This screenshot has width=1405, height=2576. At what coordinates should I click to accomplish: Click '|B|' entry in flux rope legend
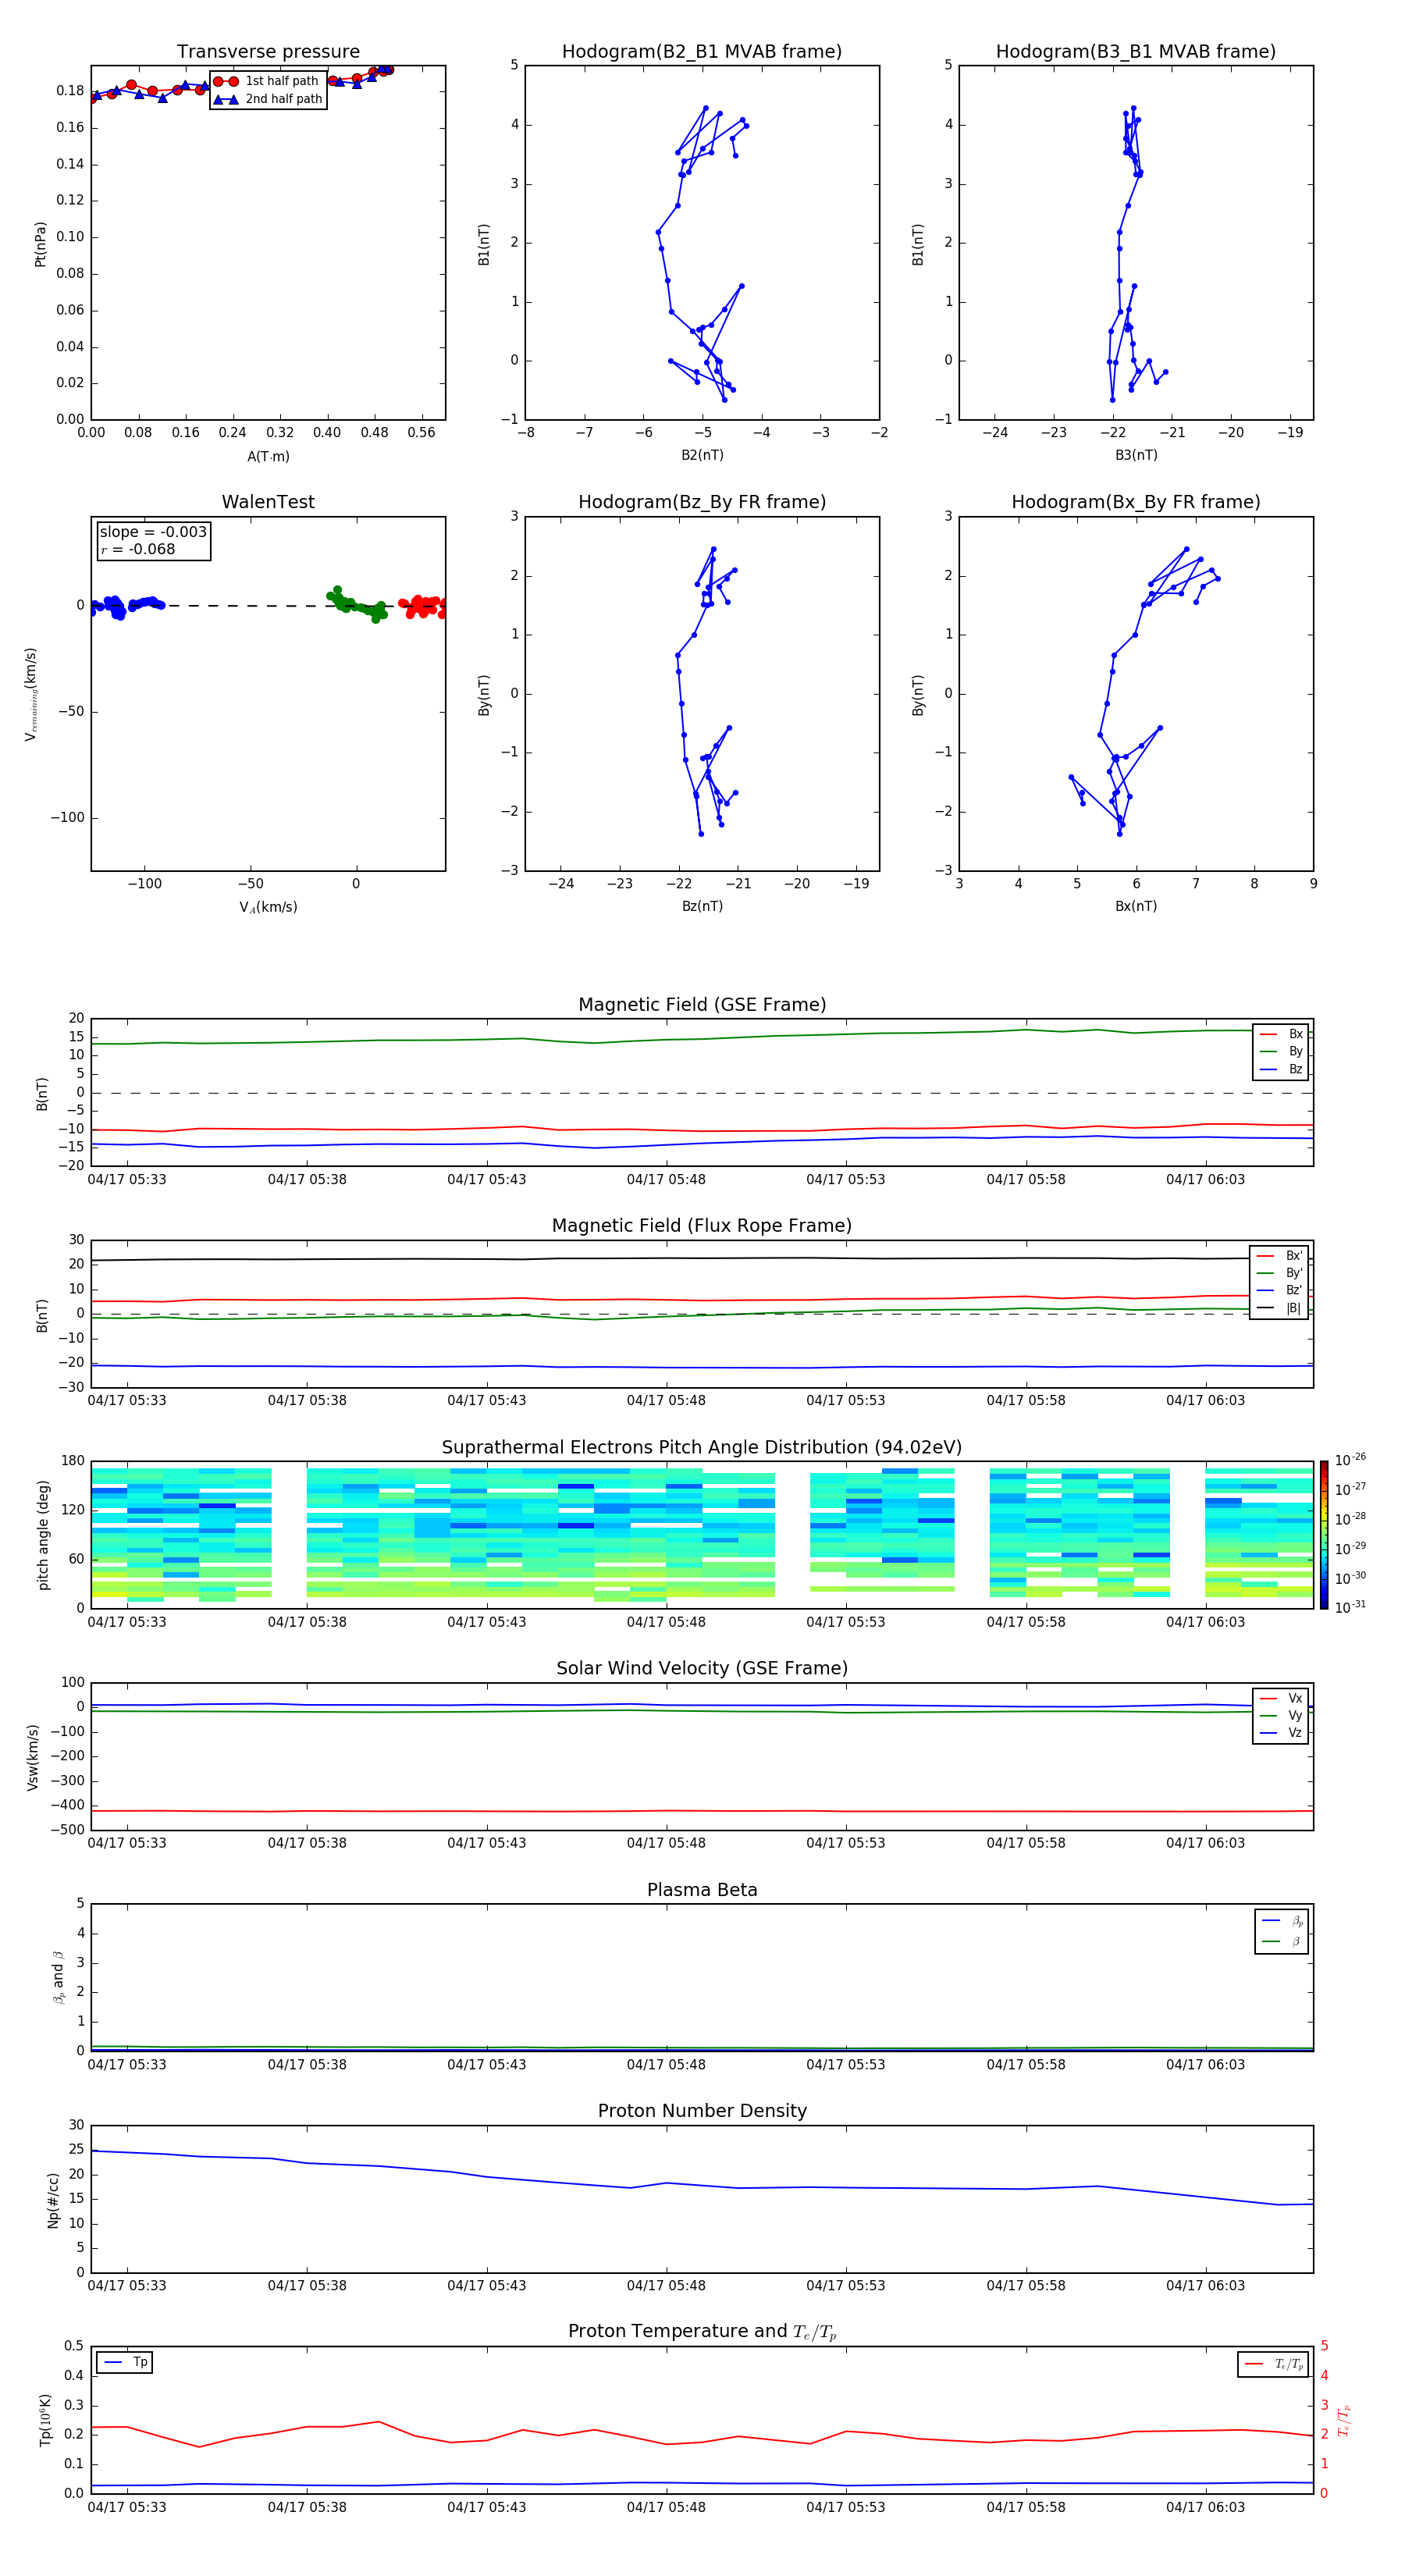[1280, 1308]
